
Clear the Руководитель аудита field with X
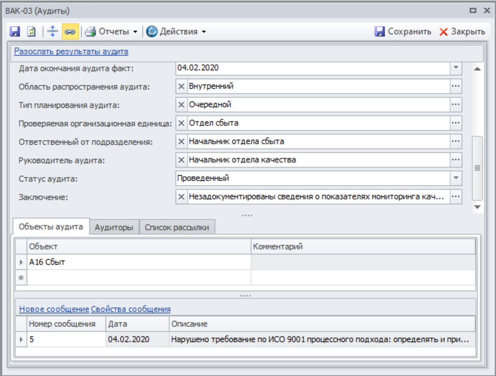181,160
